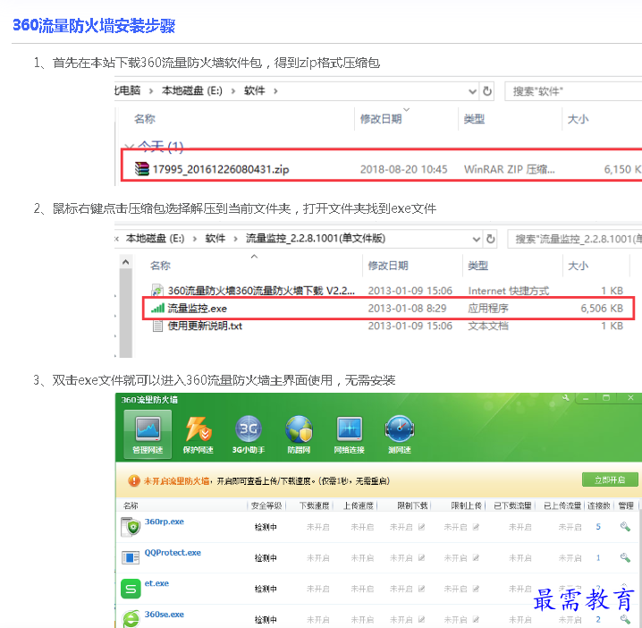The width and height of the screenshot is (642, 628).
Task: Sort process list by 已下载流量 column
Action: pos(512,505)
